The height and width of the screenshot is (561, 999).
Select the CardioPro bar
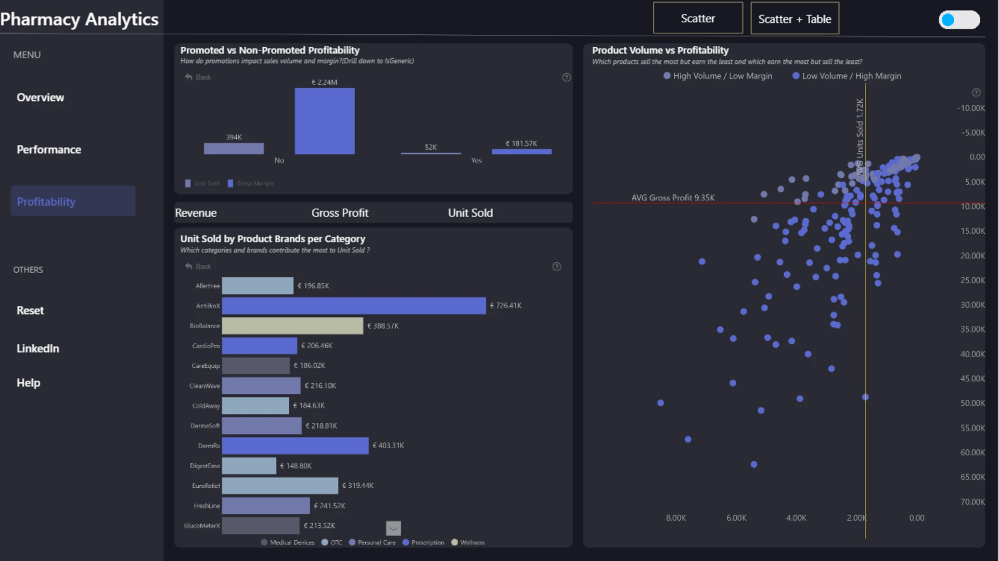[x=260, y=345]
